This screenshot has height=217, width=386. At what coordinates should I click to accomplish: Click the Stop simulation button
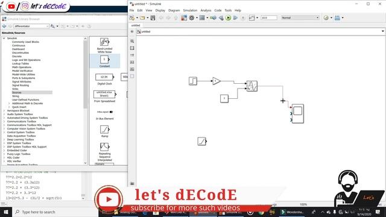243,17
